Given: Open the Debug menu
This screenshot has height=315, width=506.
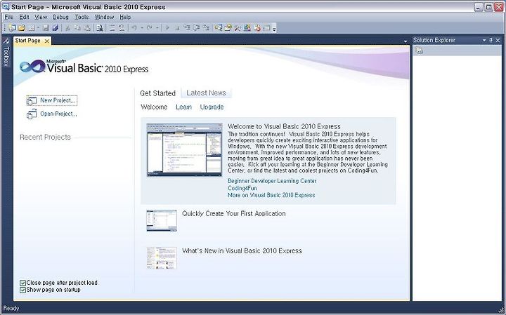Looking at the screenshot, I should pos(60,17).
